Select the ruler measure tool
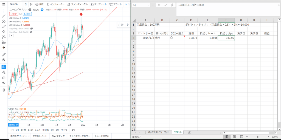The image size is (281, 140). click(x=4, y=54)
